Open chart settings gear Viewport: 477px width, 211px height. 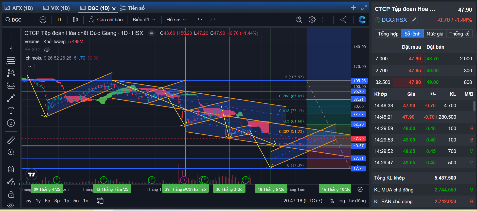(x=312, y=20)
